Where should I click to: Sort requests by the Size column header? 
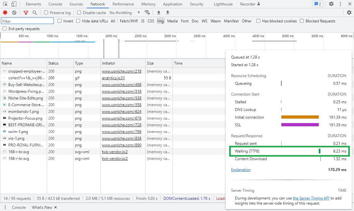pos(159,63)
